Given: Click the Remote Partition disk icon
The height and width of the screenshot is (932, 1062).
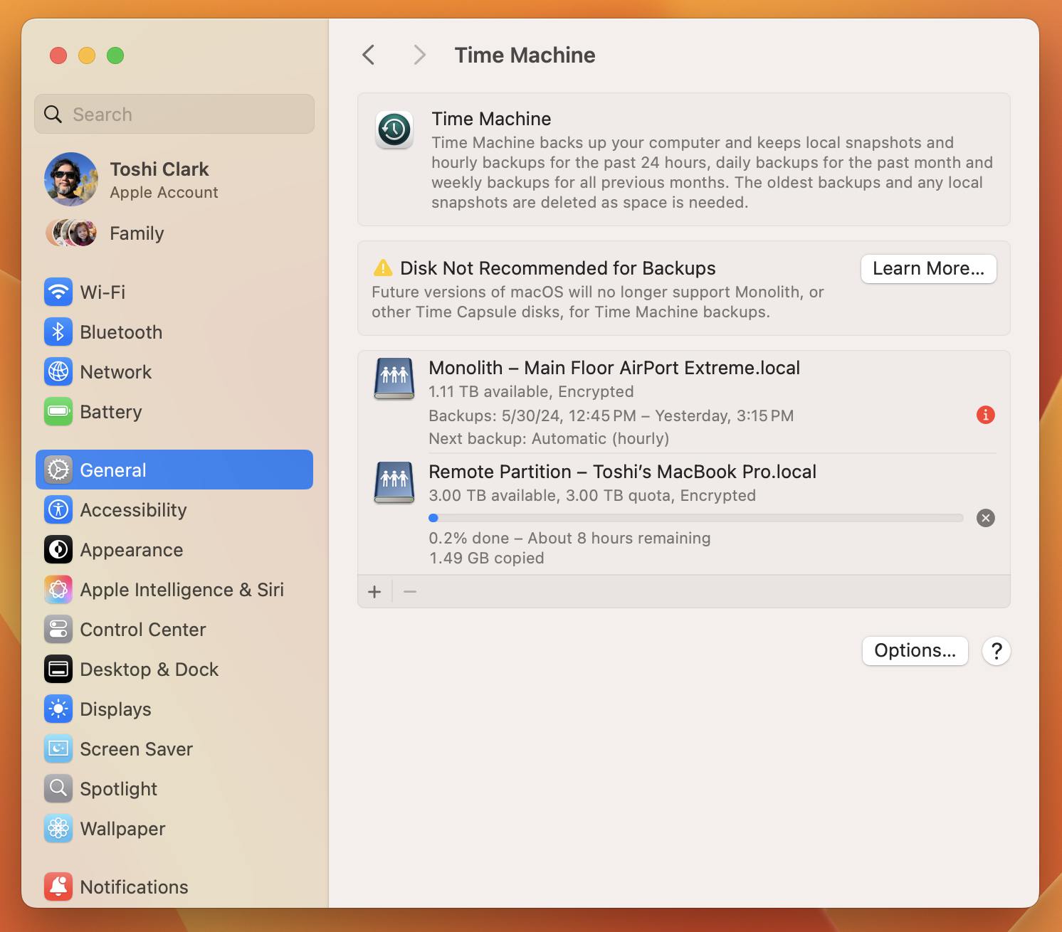Looking at the screenshot, I should coord(394,482).
